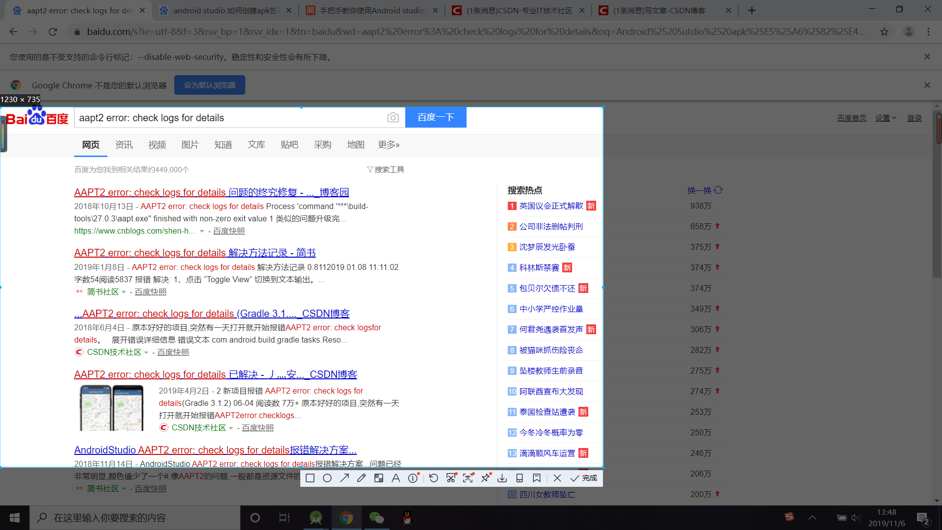The height and width of the screenshot is (530, 942).
Task: Select the text annotation tool
Action: click(x=395, y=478)
